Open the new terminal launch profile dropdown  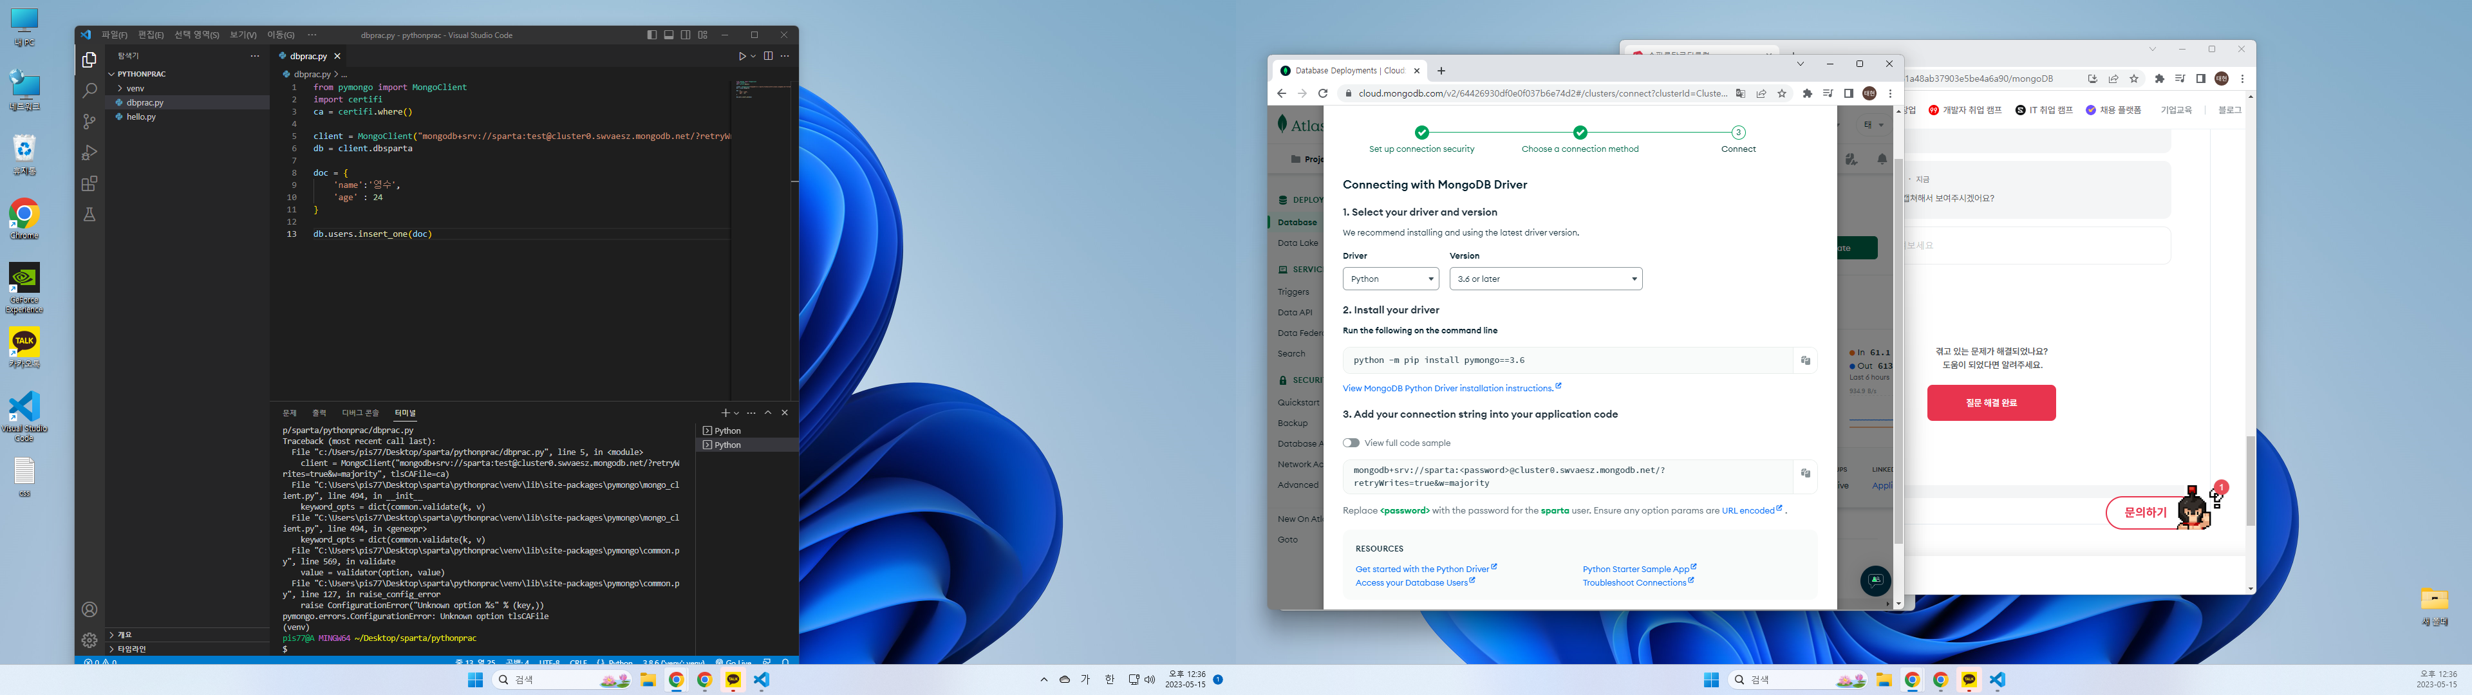736,412
